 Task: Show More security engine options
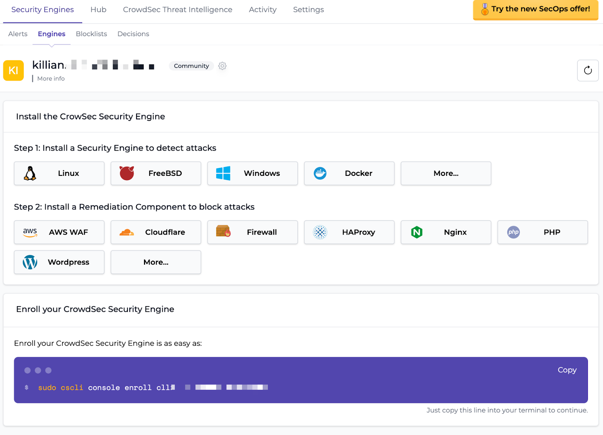446,173
